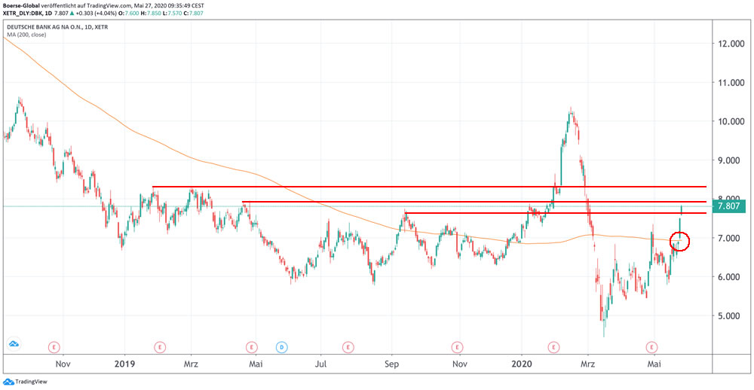754x390 pixels.
Task: Click the blue cloud icon on the chart
Action: [13, 344]
